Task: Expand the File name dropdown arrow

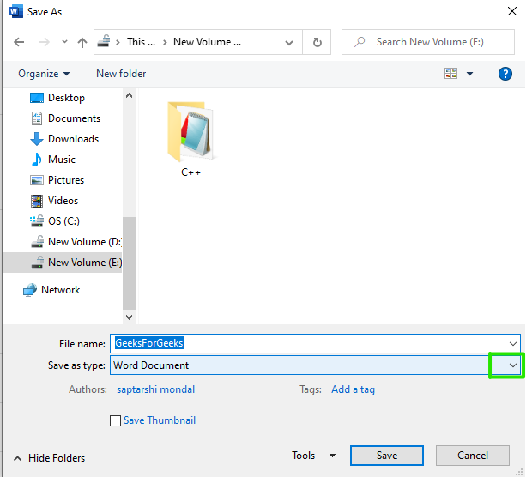Action: pyautogui.click(x=512, y=343)
